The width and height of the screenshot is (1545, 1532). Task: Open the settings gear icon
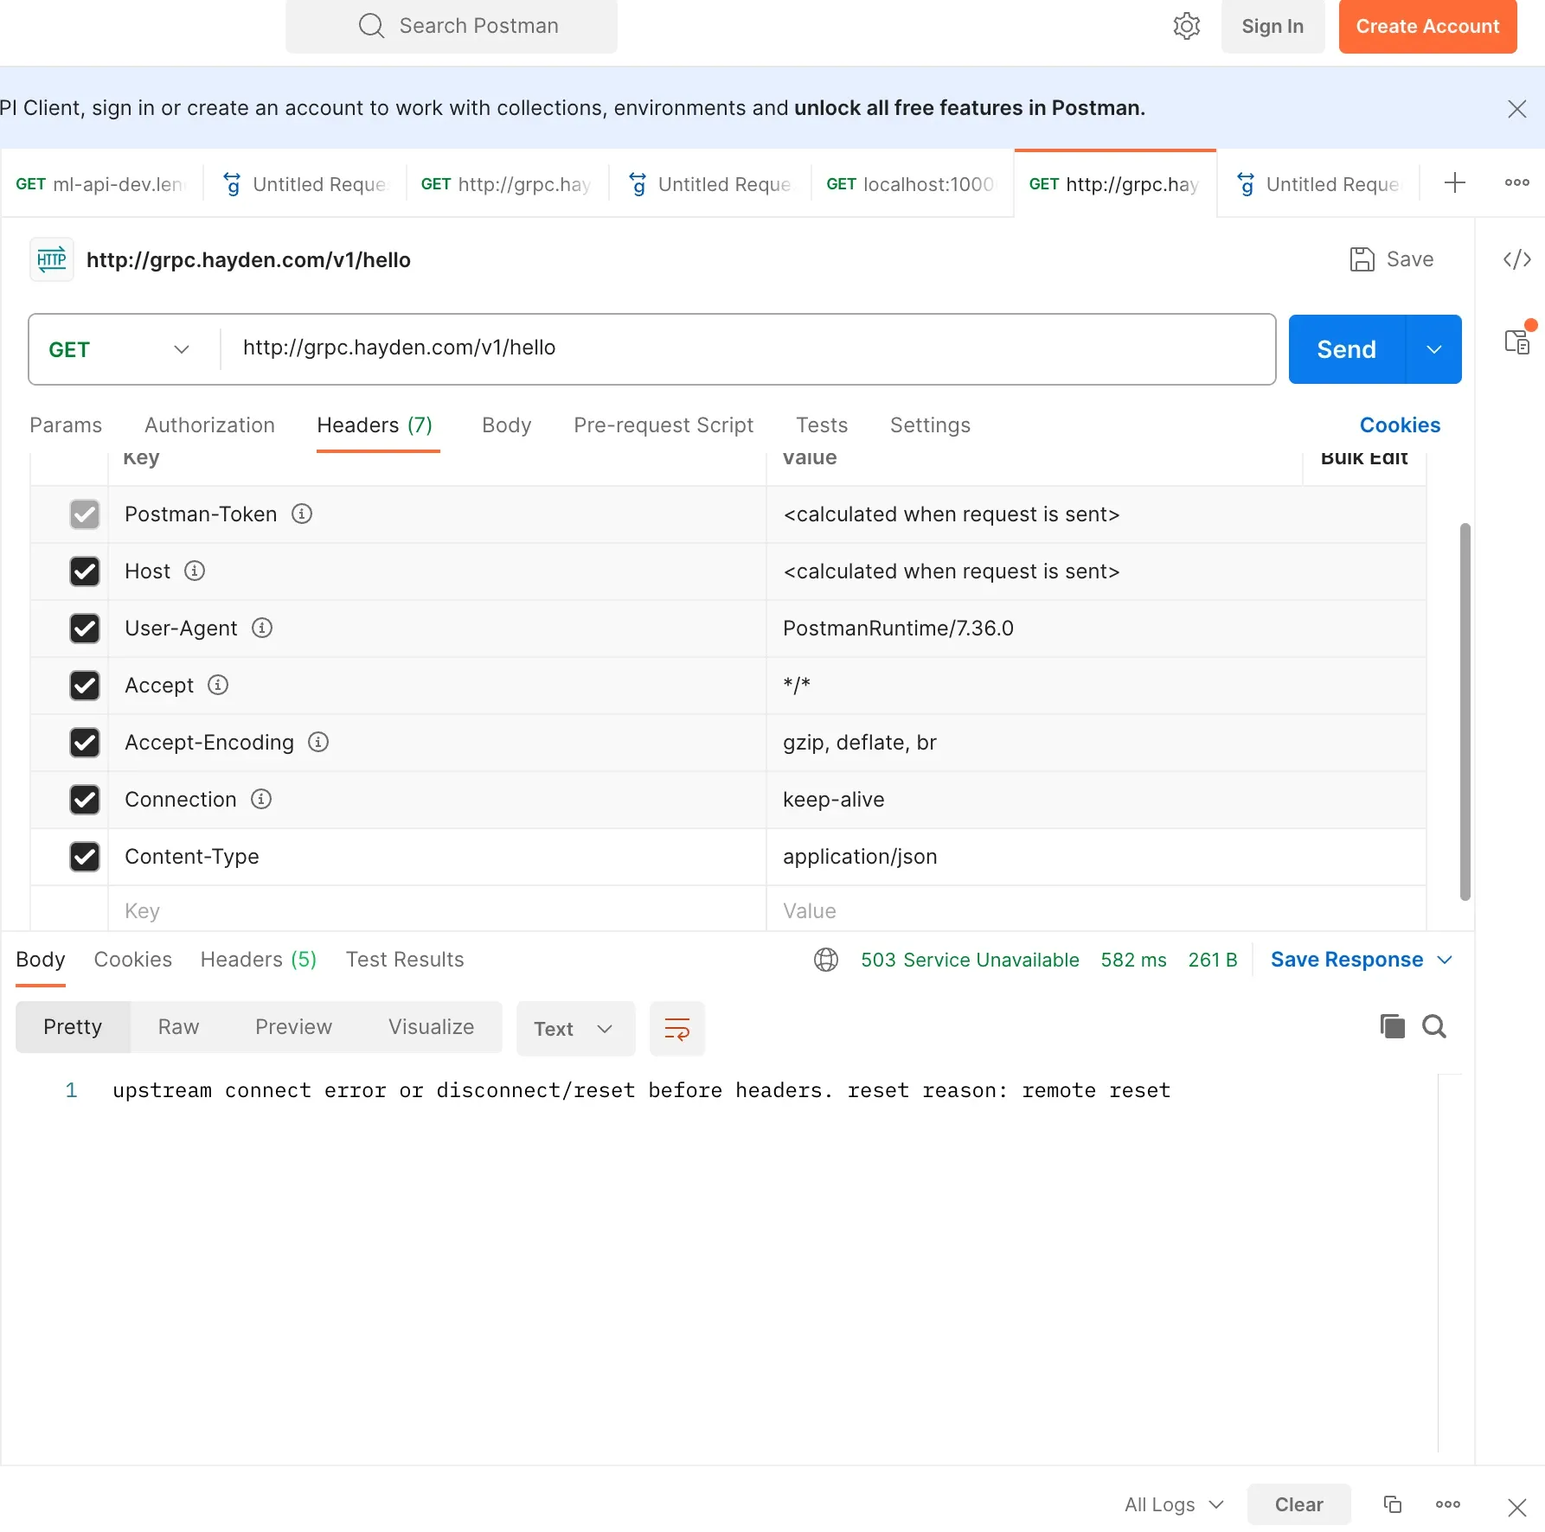[1187, 26]
